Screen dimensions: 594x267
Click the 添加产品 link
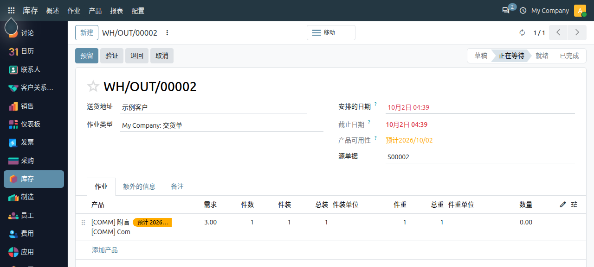(105, 250)
